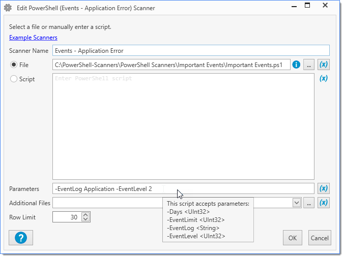344x258 pixels.
Task: Cancel editing the scanner
Action: [x=320, y=238]
